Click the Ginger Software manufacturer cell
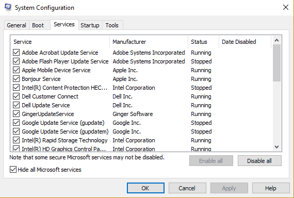This screenshot has height=198, width=294. 133,114
